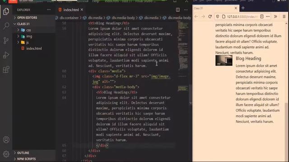The height and width of the screenshot is (162, 289).
Task: Open a new browser tab
Action: [243, 8]
